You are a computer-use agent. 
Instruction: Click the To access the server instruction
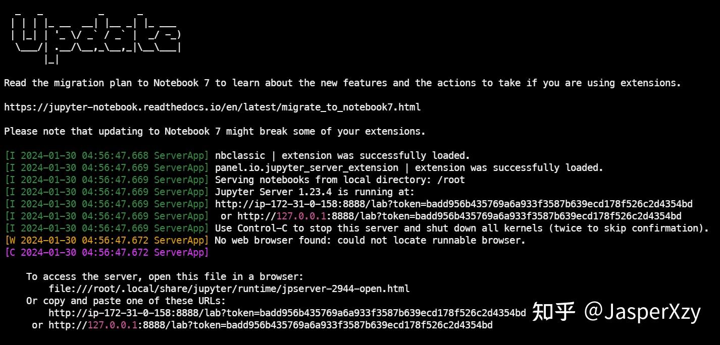pos(165,276)
